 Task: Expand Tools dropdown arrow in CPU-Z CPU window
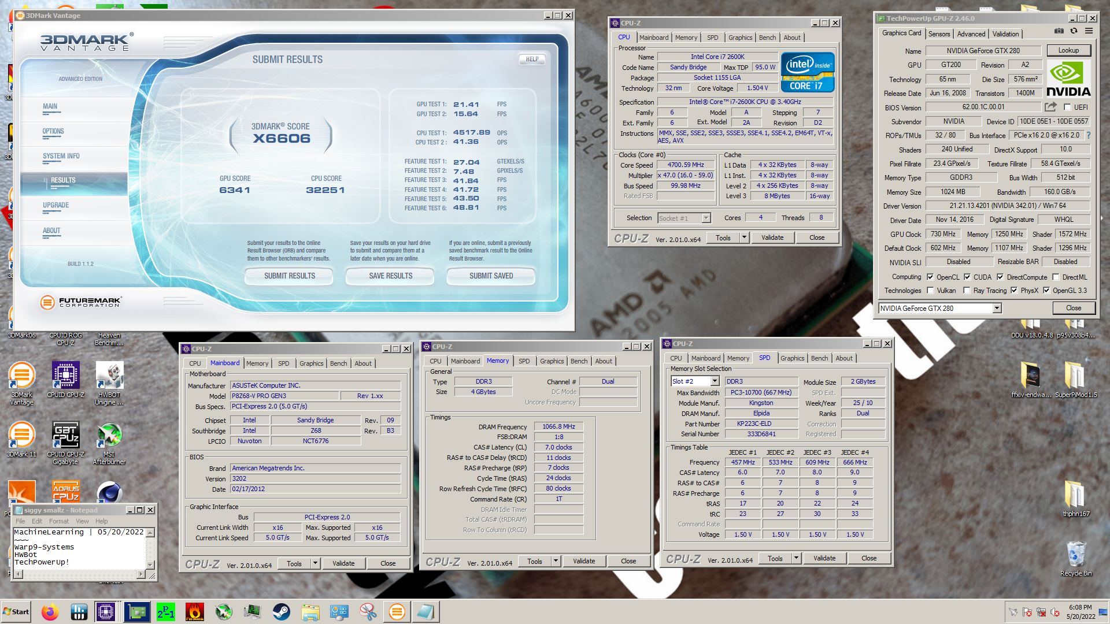[744, 237]
